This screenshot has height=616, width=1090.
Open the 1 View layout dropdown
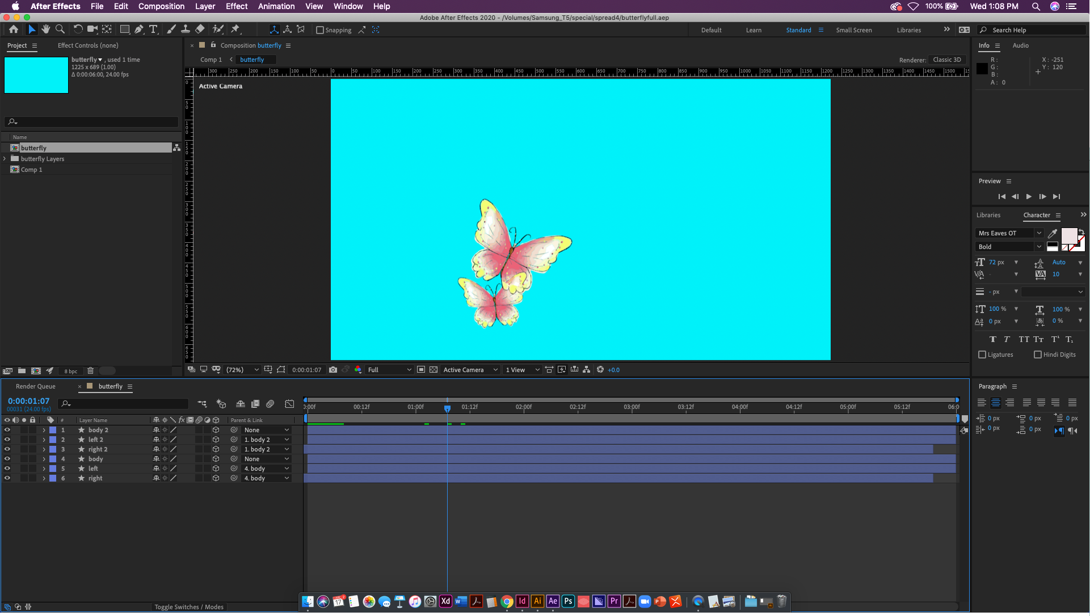522,370
